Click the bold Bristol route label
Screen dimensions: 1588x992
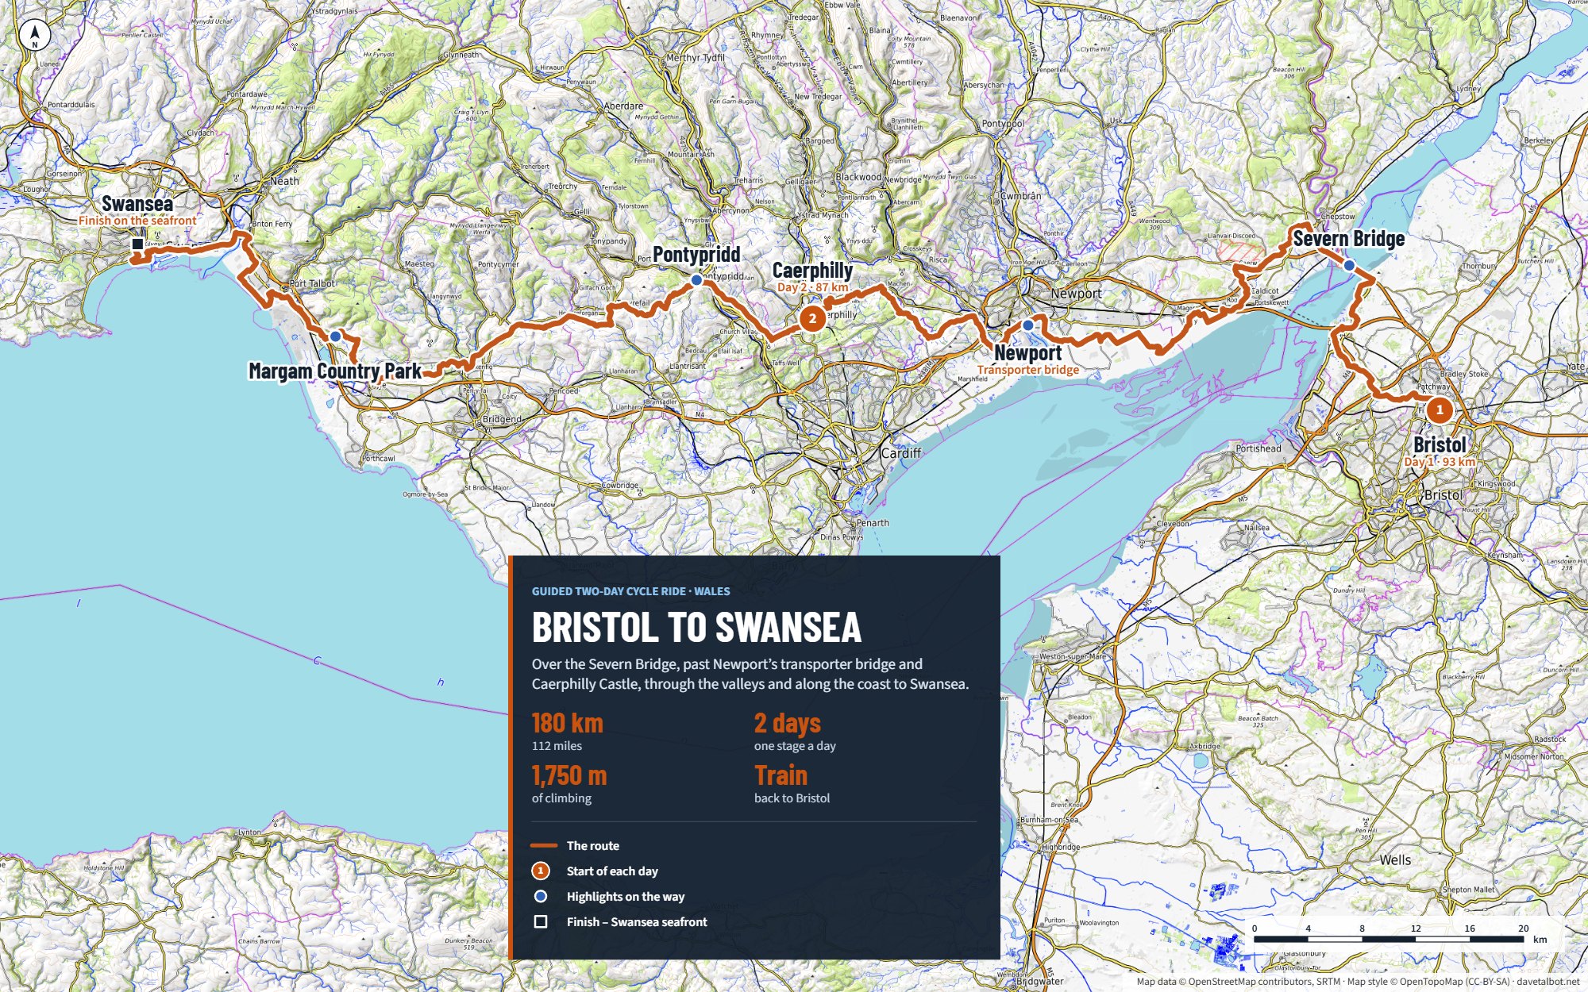pyautogui.click(x=1440, y=445)
